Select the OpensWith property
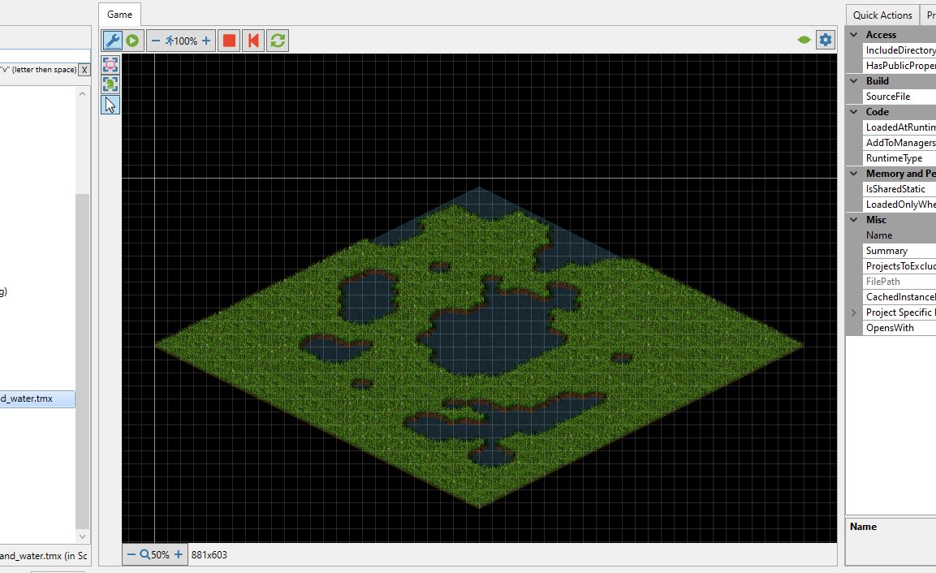Viewport: 936px width, 573px height. coord(899,328)
